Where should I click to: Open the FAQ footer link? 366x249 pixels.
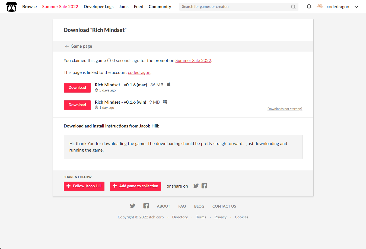tap(182, 206)
